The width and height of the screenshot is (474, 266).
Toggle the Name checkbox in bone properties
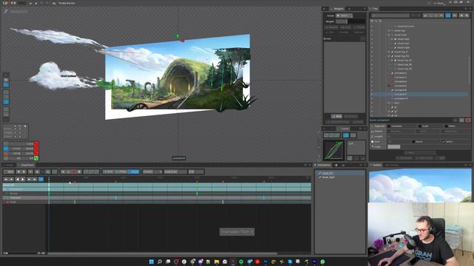click(413, 141)
